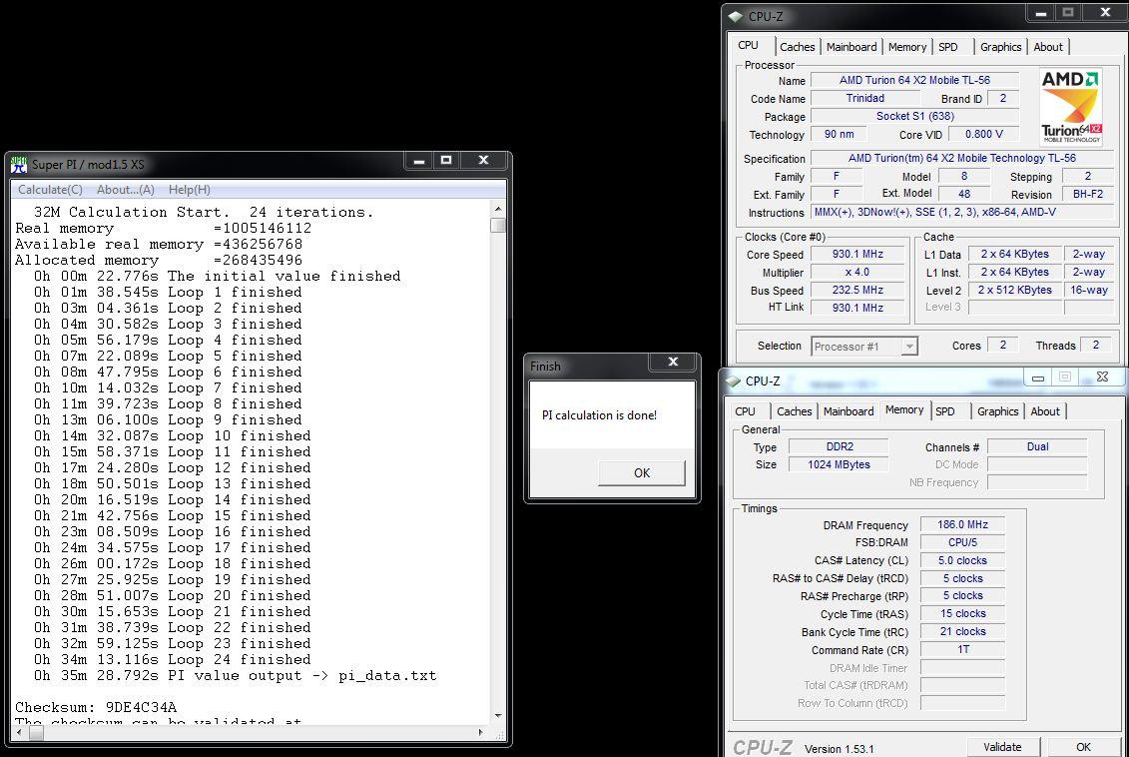Click the Checksum: 9DE4C34A line
The height and width of the screenshot is (757, 1129).
pos(96,707)
